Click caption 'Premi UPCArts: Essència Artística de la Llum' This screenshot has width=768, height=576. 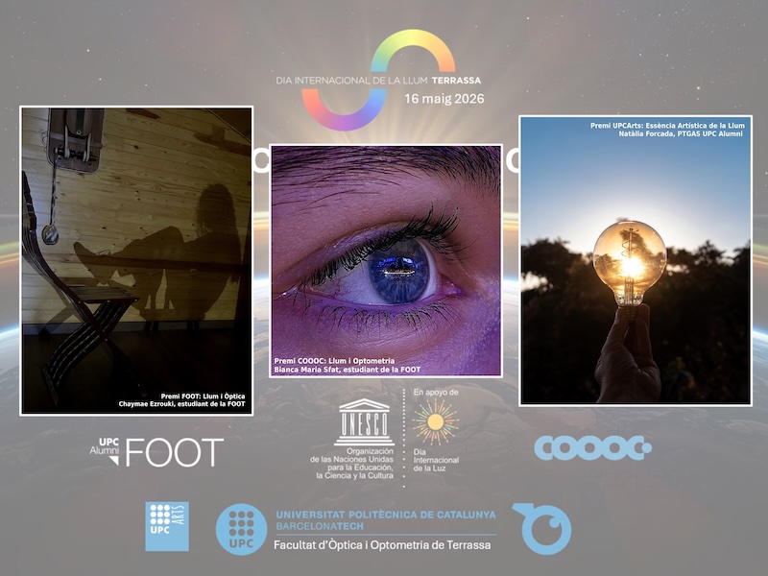667,126
